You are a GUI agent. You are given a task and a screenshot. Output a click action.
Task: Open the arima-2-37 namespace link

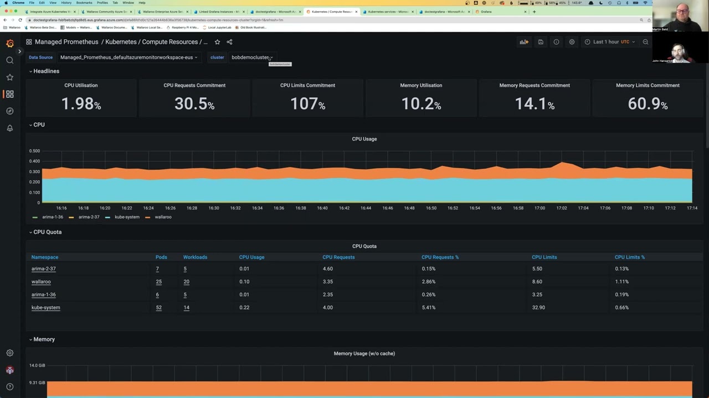(44, 269)
